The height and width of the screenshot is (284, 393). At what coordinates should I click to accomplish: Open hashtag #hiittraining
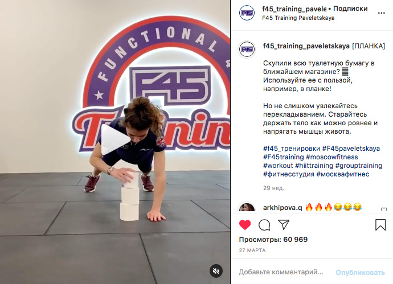(x=314, y=166)
